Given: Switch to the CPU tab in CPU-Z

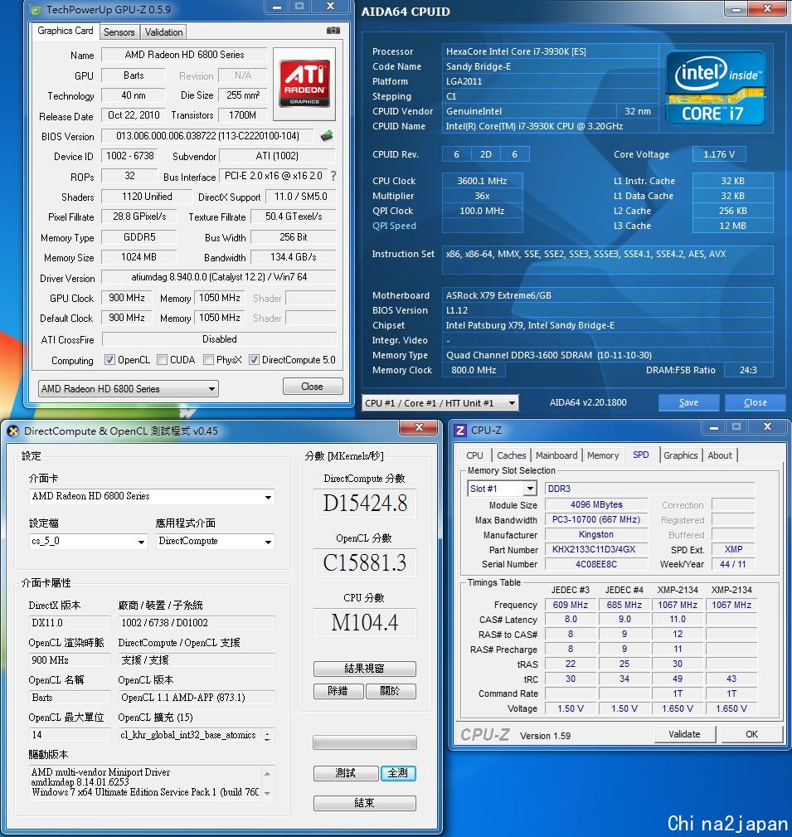Looking at the screenshot, I should (474, 455).
